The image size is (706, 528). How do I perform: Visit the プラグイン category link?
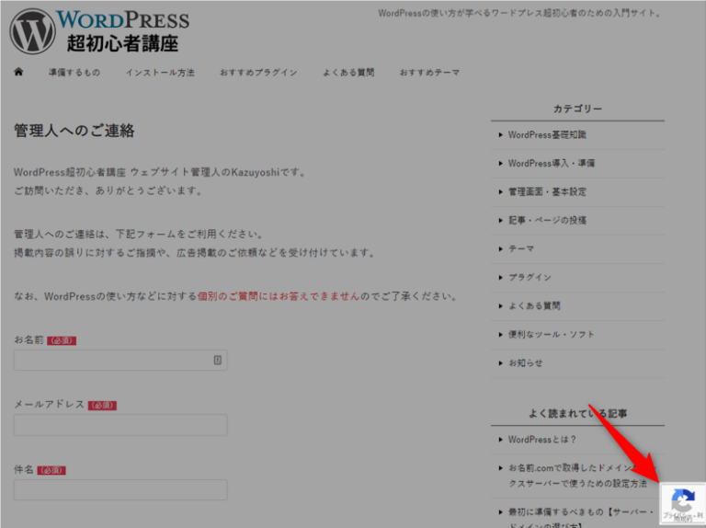pos(529,277)
